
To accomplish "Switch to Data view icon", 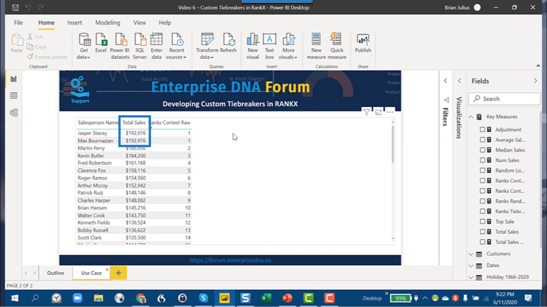I will coord(14,96).
